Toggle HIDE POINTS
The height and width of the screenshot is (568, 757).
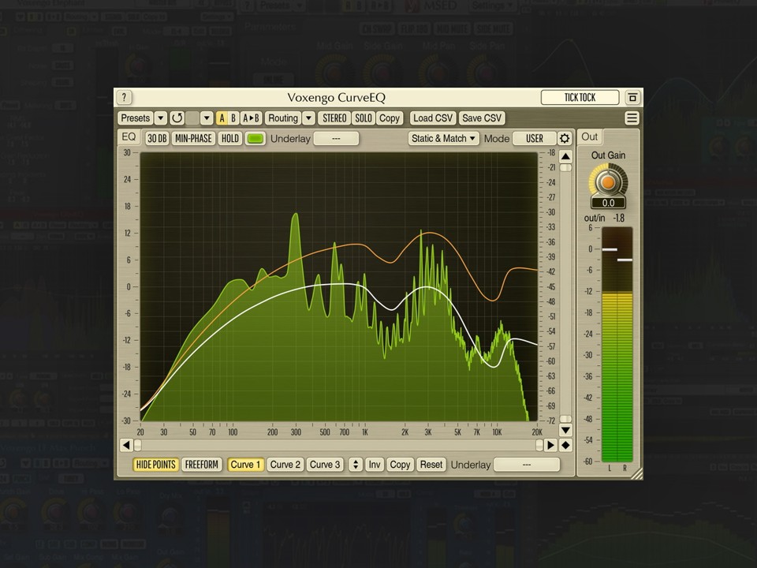pyautogui.click(x=155, y=465)
